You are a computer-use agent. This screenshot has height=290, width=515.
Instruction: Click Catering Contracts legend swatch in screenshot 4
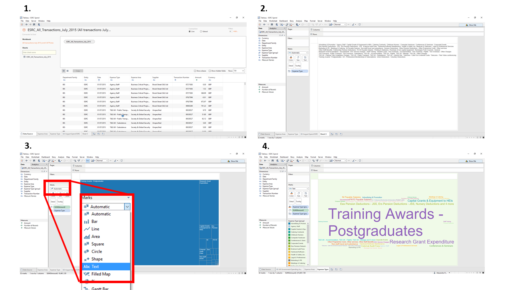289,232
